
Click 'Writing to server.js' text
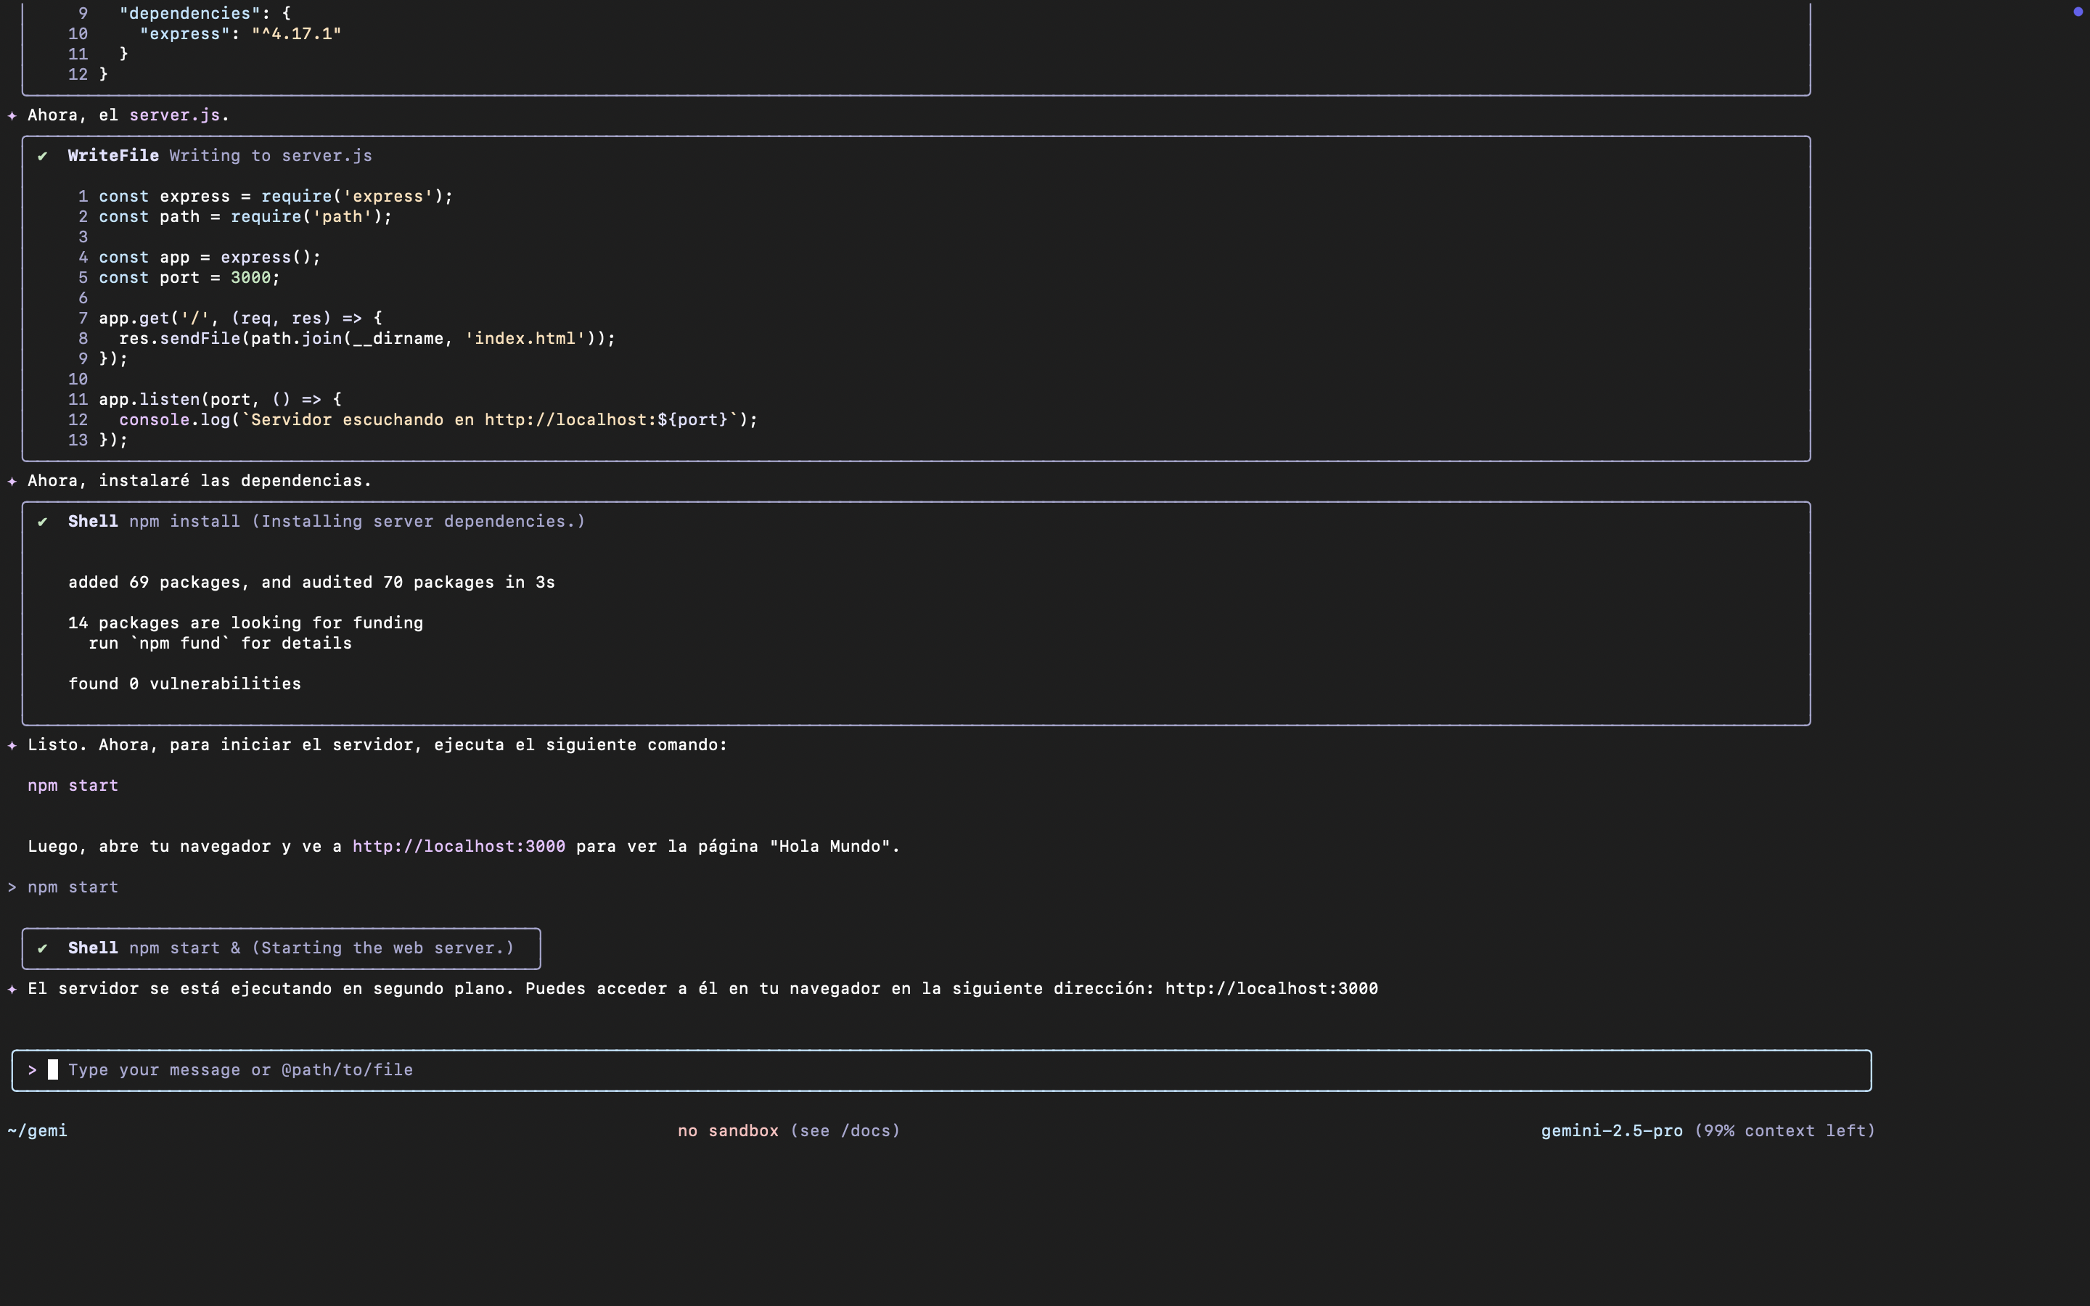coord(270,155)
